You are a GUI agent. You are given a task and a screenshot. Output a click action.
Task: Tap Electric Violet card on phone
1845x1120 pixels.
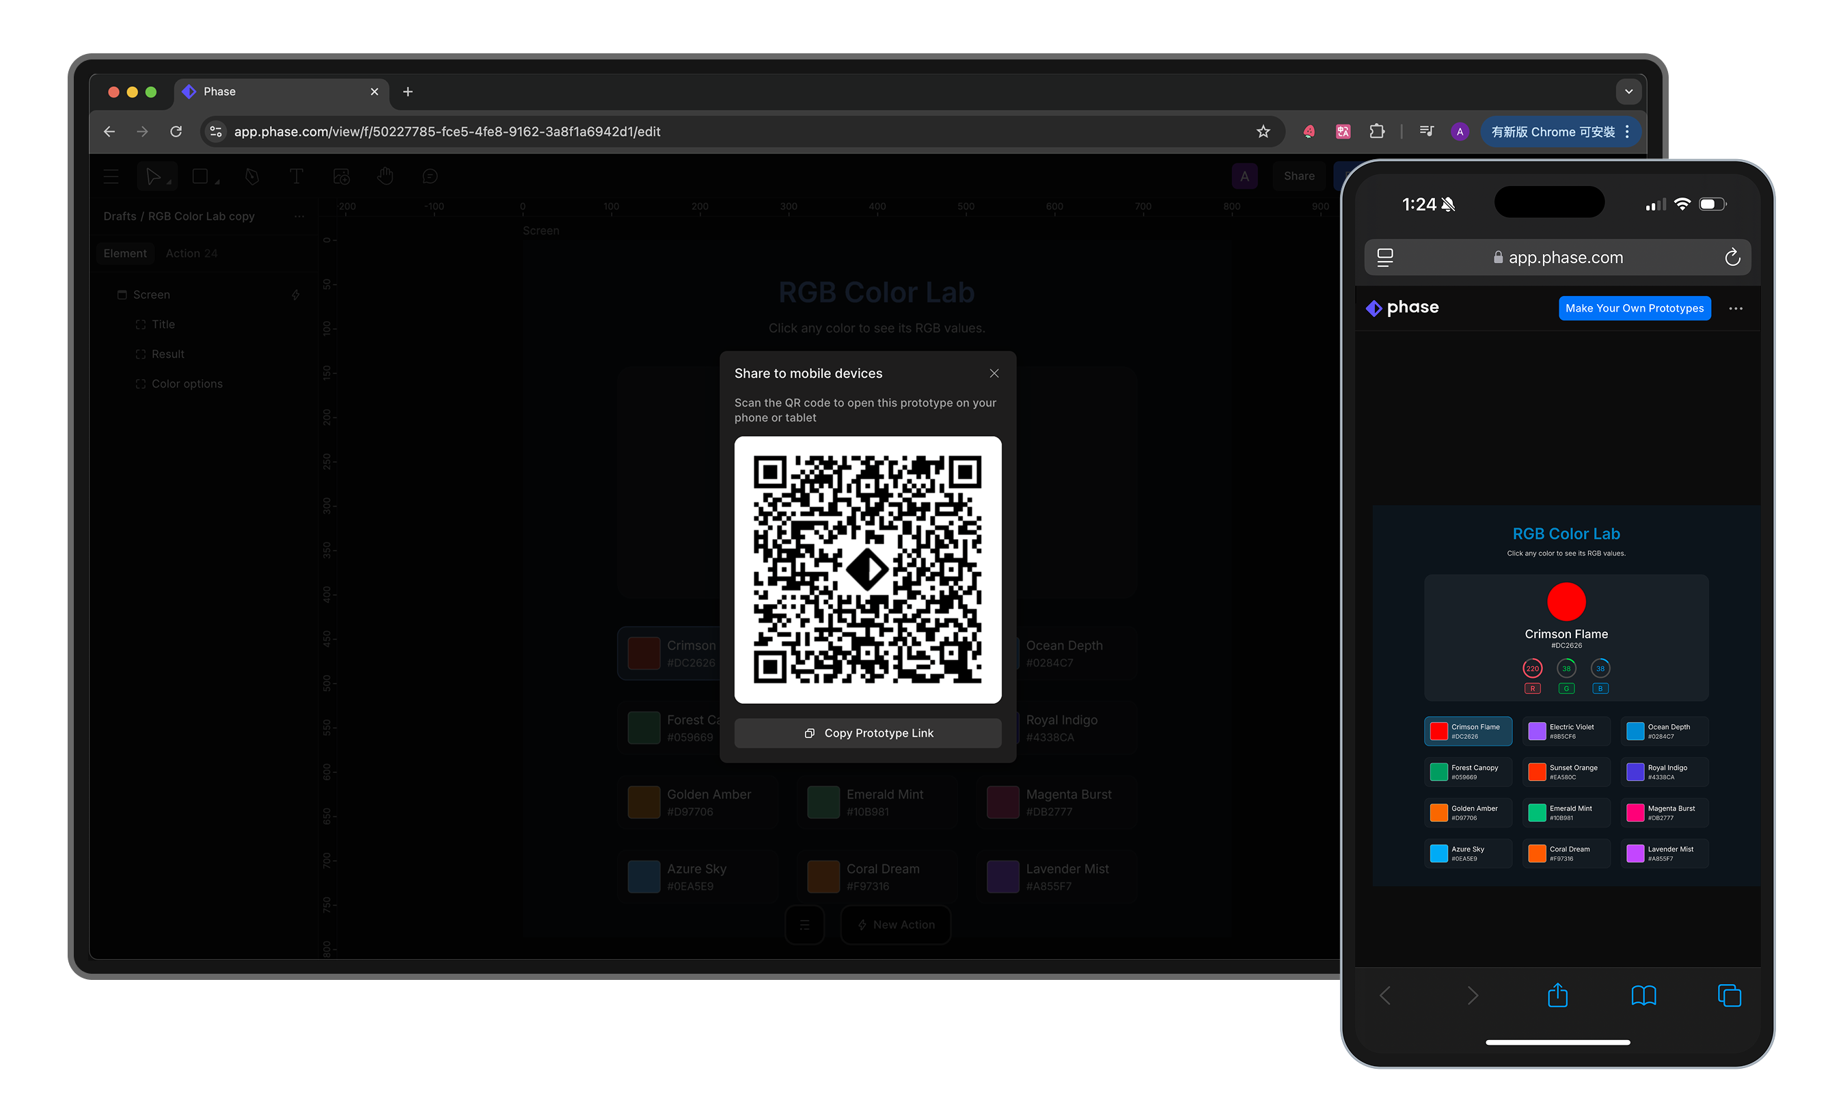1566,731
